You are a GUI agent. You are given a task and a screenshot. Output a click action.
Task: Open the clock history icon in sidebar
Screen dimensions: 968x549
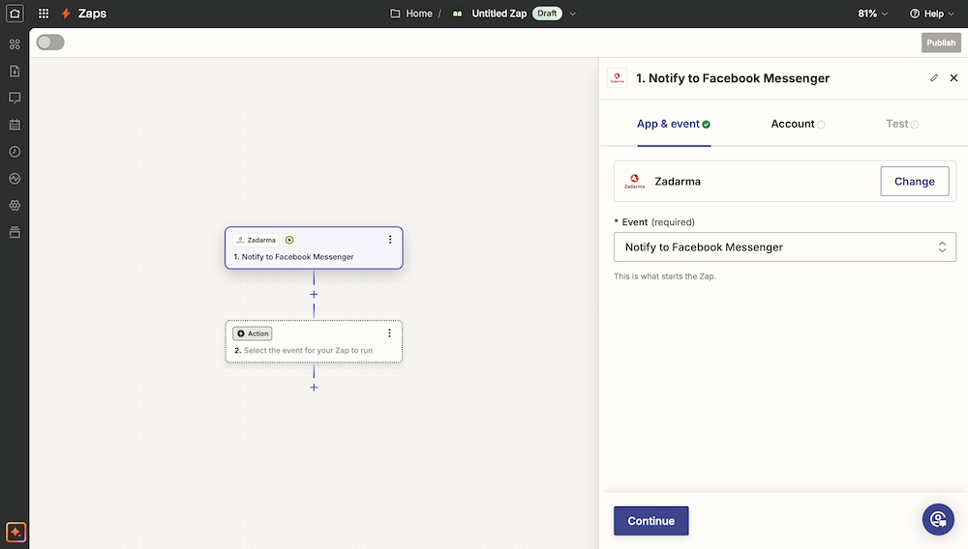(x=15, y=152)
